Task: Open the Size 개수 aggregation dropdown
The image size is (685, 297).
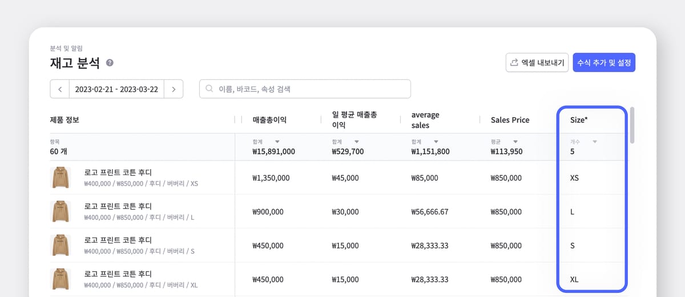Action: [x=595, y=142]
